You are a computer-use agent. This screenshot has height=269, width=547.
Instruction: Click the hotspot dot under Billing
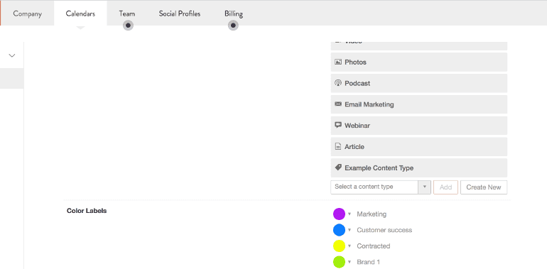click(x=233, y=26)
